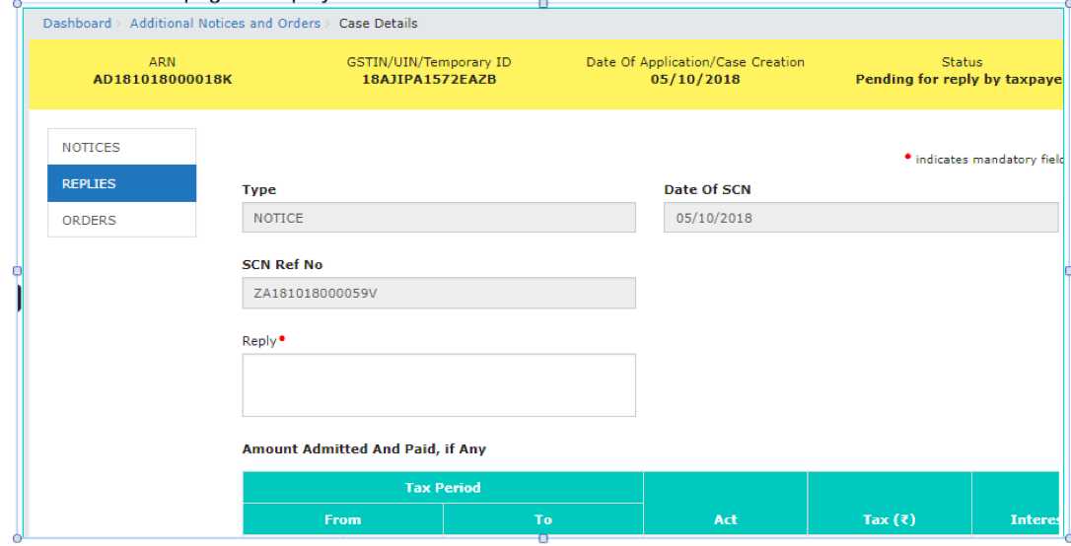The height and width of the screenshot is (546, 1071).
Task: Click the GSTIN/UIN/Temporary ID label
Action: pyautogui.click(x=429, y=62)
